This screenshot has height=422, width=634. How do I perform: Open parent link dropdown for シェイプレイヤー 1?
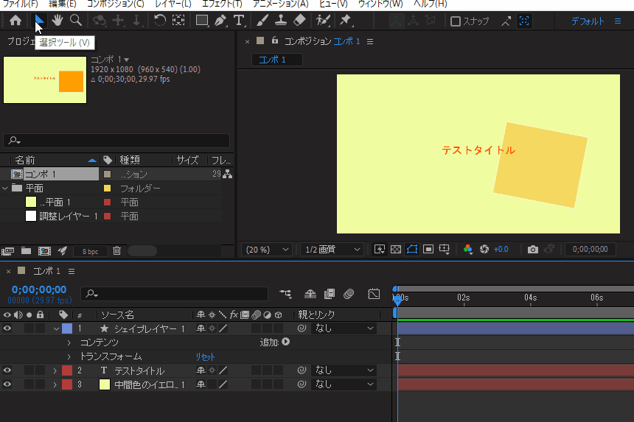344,328
